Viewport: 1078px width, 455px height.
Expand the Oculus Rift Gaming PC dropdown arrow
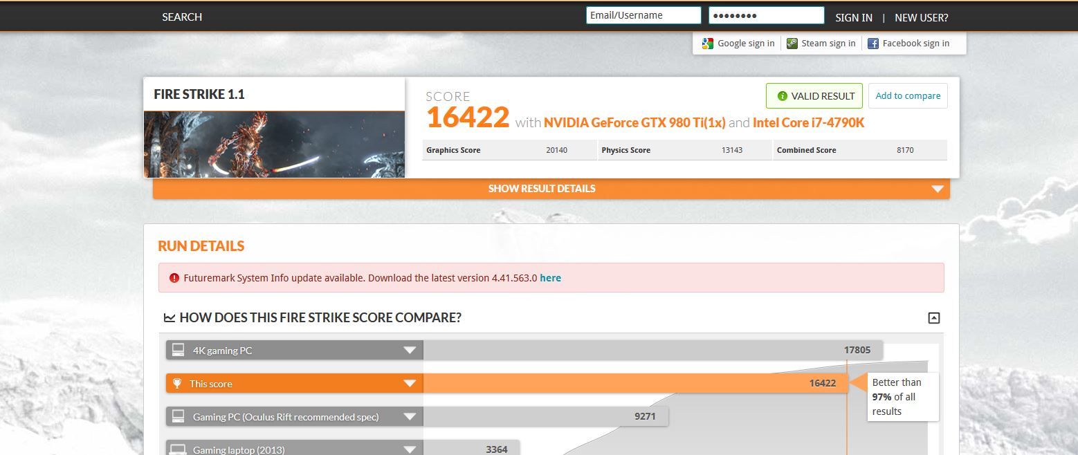pos(410,417)
